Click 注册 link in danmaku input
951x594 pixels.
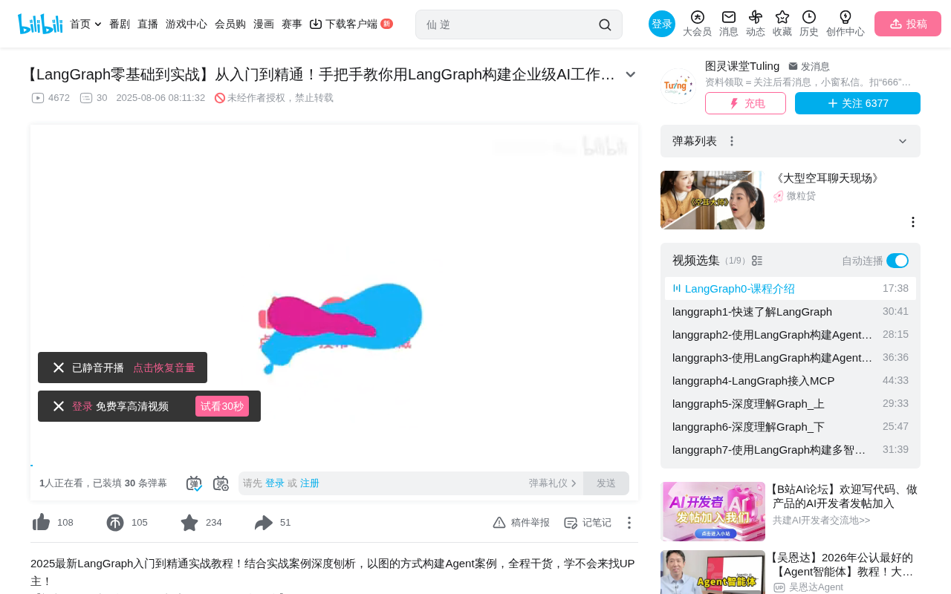310,483
